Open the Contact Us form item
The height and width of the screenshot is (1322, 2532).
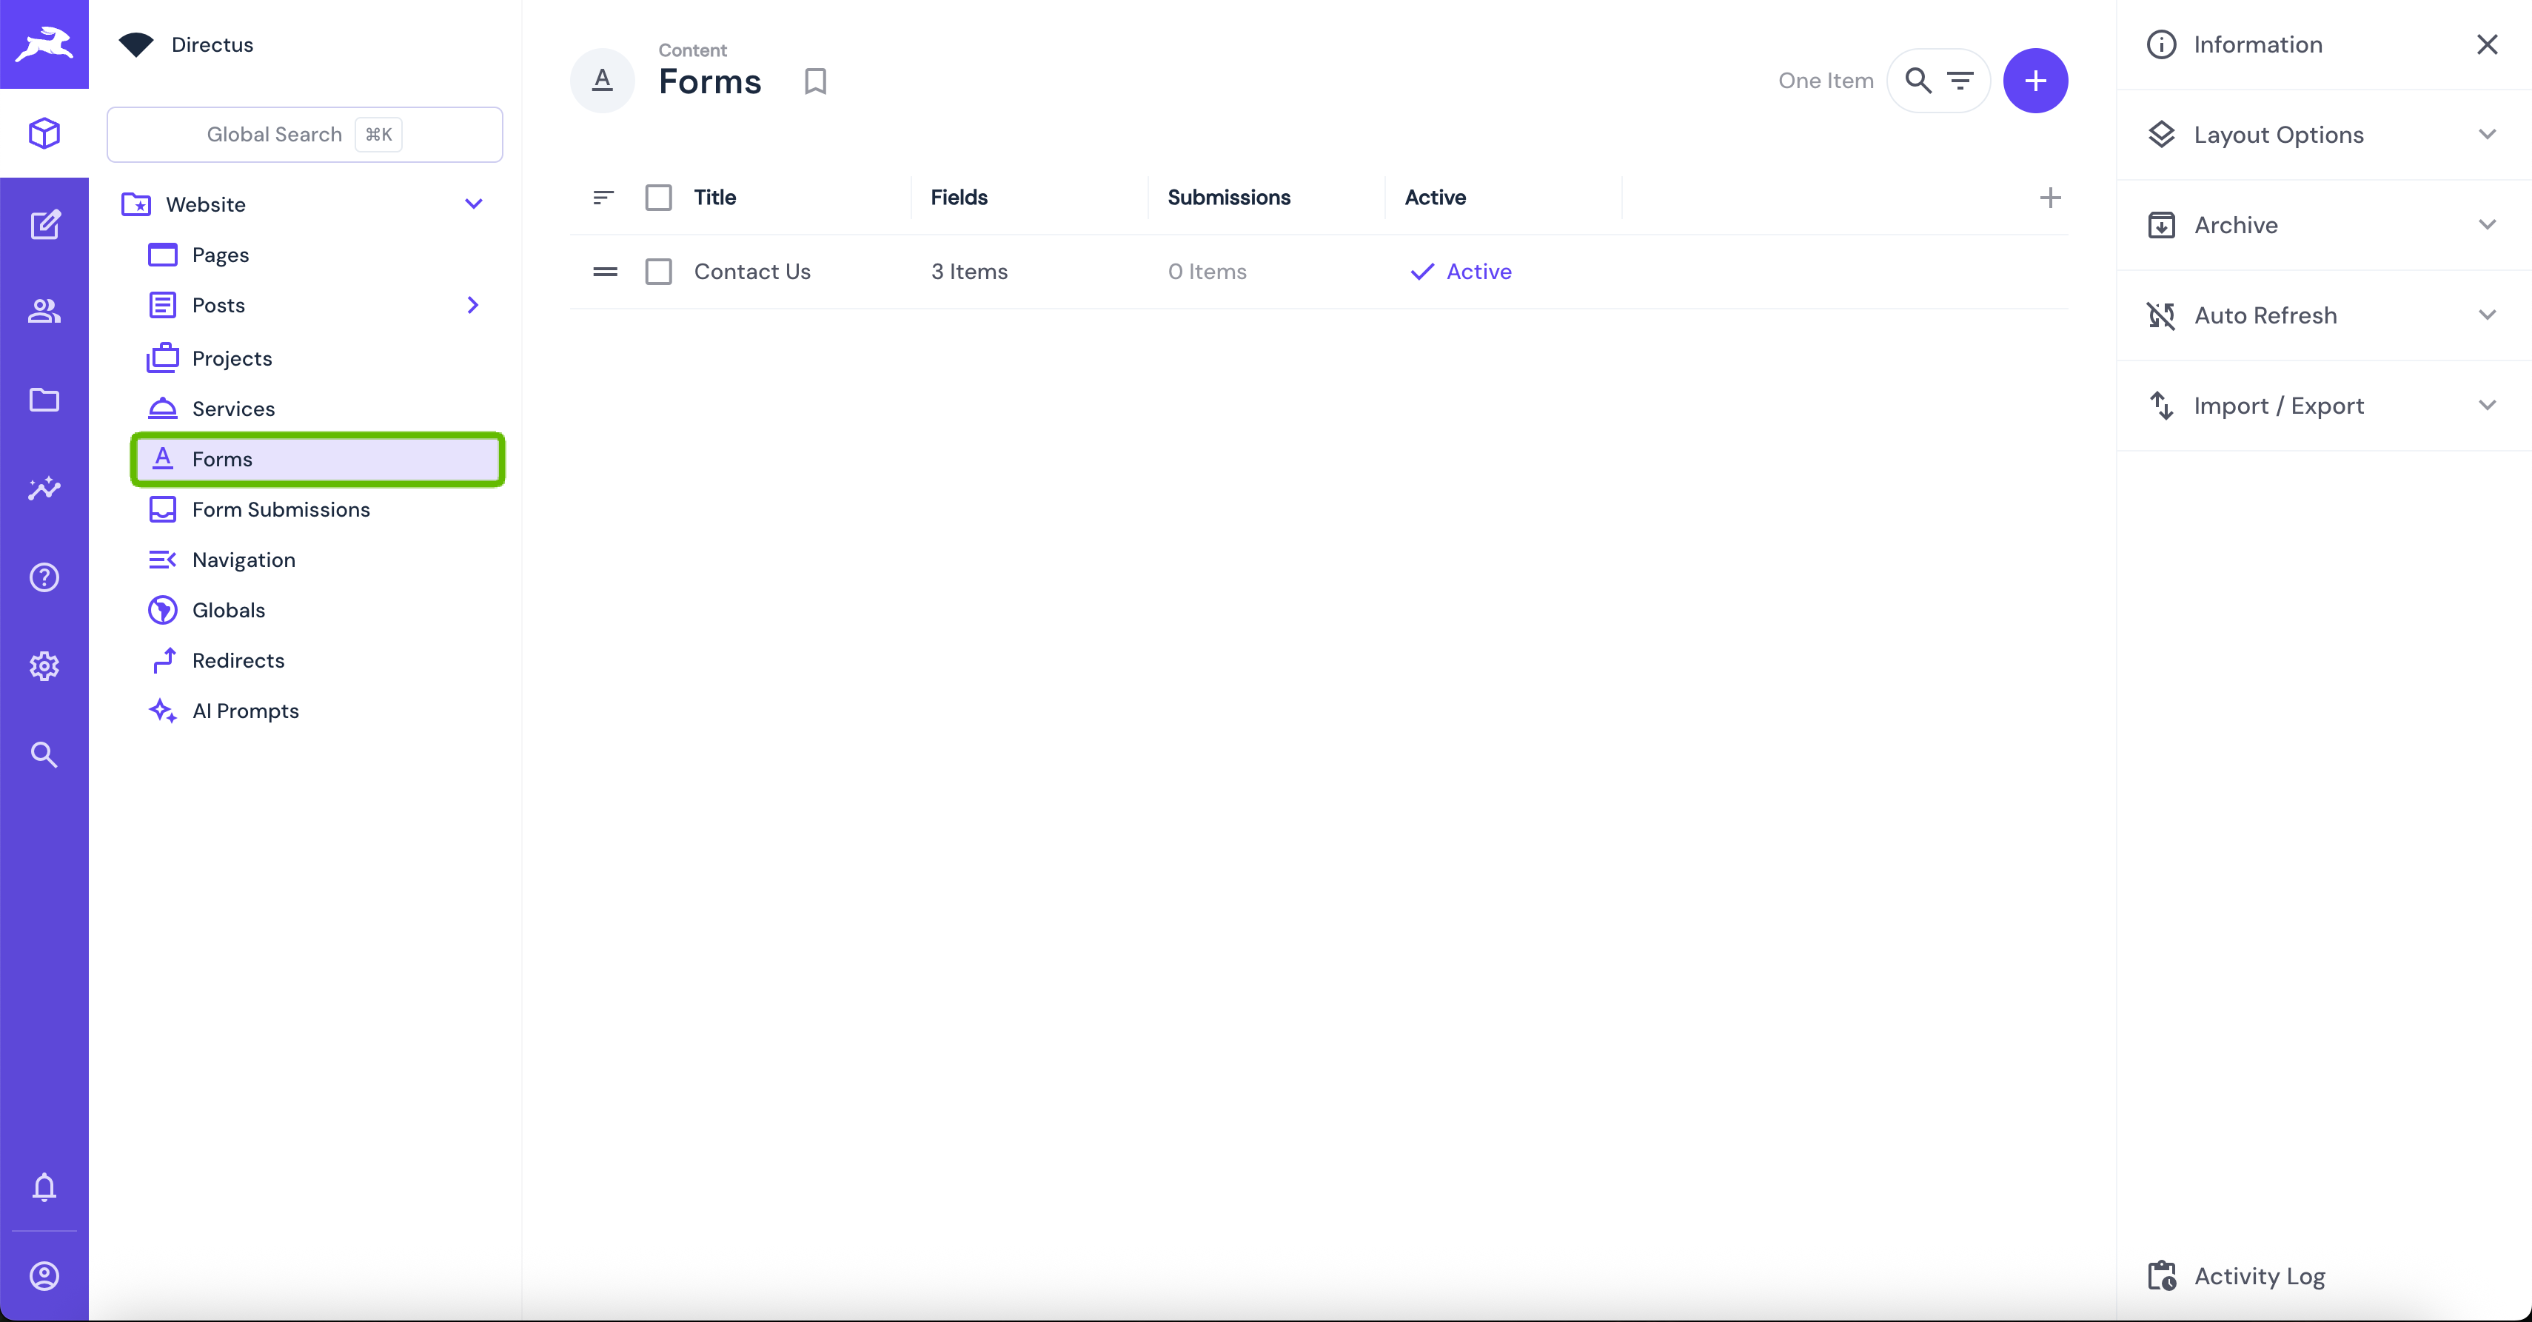[x=752, y=271]
